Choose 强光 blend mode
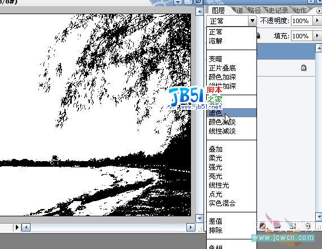The width and height of the screenshot is (322, 249). [x=232, y=167]
